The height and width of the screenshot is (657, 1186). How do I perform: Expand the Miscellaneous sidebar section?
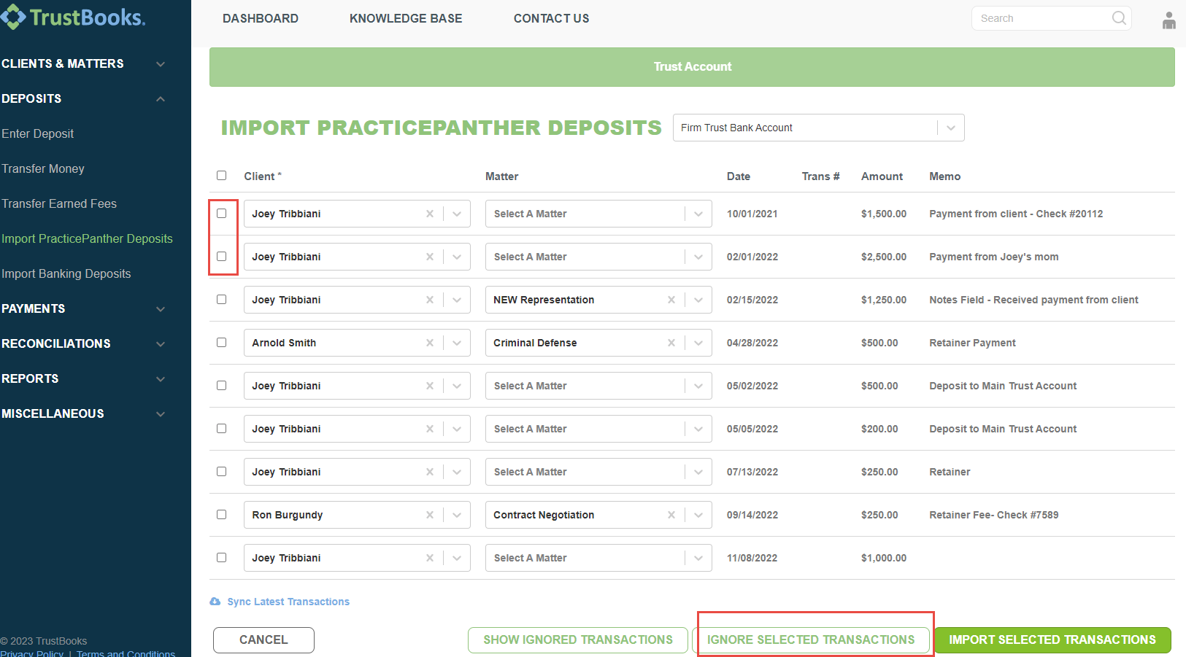click(x=84, y=413)
